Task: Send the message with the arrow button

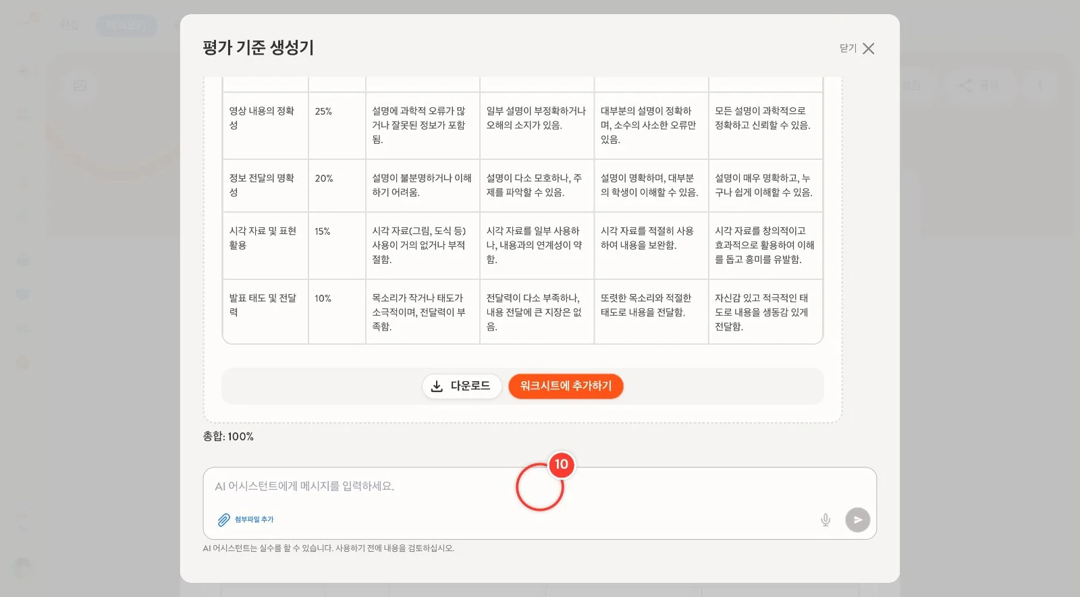Action: click(857, 519)
